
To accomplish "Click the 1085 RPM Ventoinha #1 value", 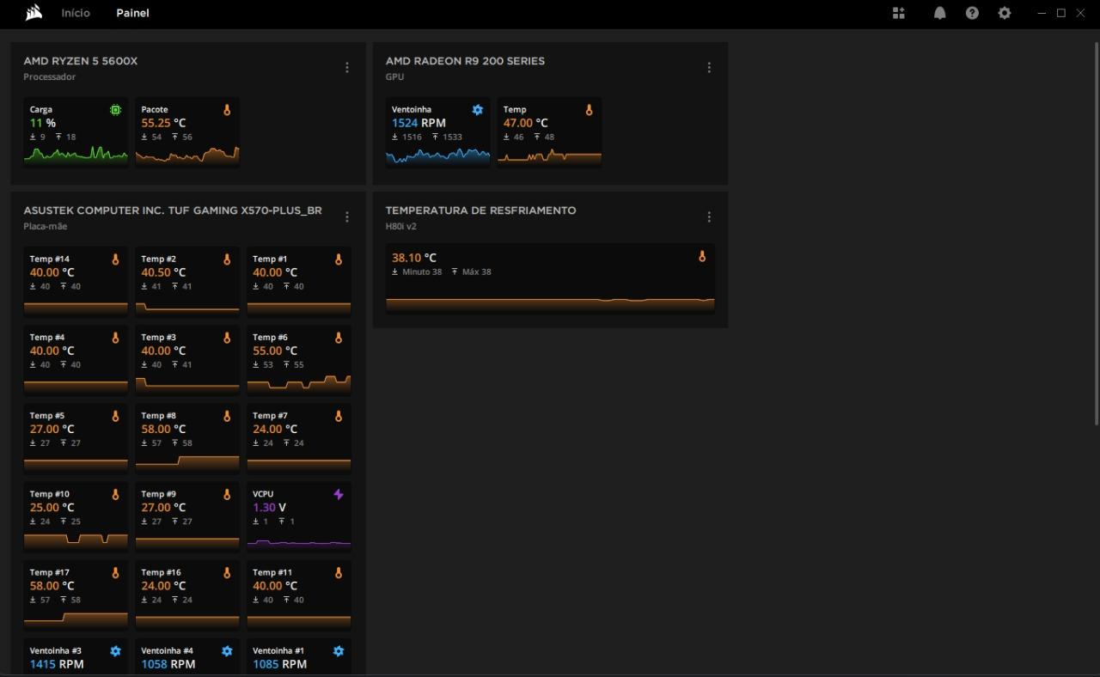I will (x=280, y=664).
